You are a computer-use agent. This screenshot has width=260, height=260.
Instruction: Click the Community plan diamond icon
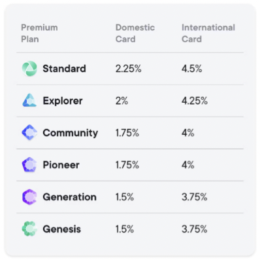click(x=29, y=132)
